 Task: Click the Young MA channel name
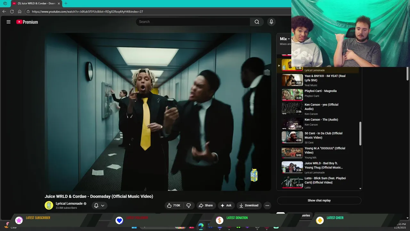point(310,158)
